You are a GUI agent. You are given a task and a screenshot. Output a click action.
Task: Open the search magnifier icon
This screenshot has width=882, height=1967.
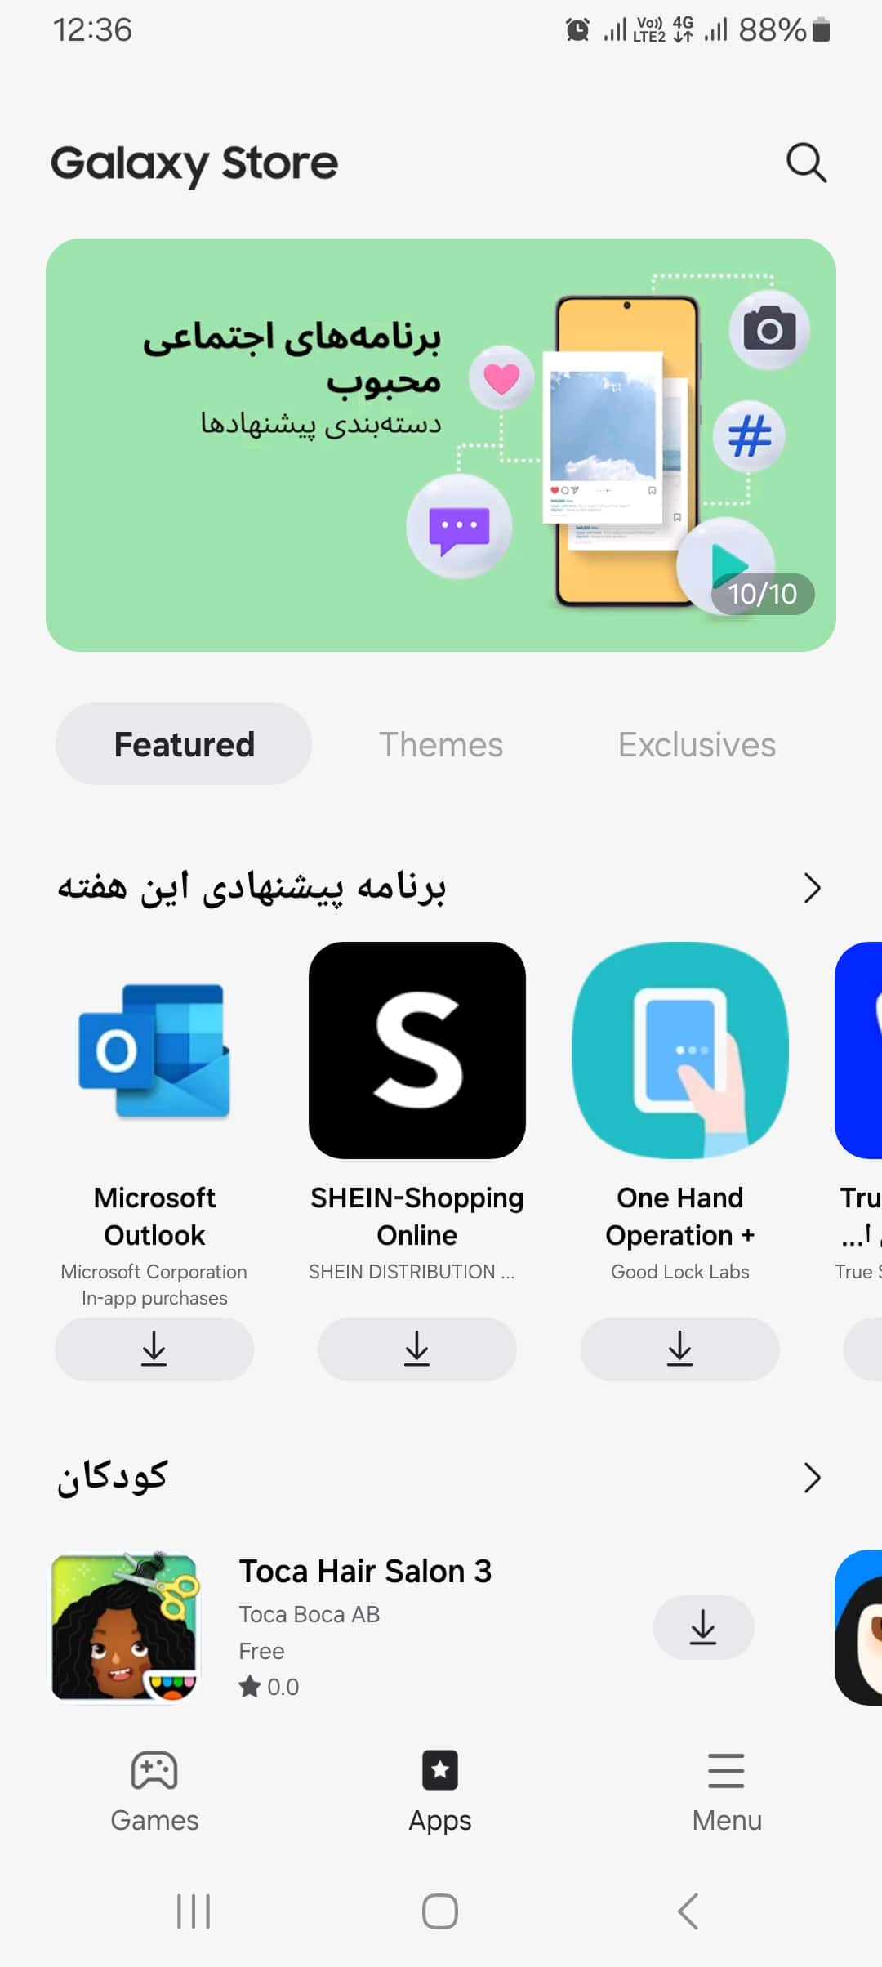point(806,163)
